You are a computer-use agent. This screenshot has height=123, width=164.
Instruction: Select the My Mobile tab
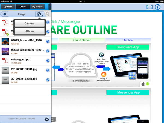(37, 6)
